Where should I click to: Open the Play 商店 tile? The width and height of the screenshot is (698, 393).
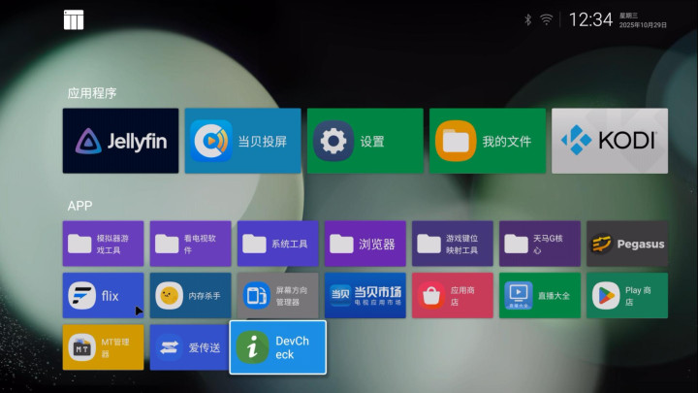[627, 295]
